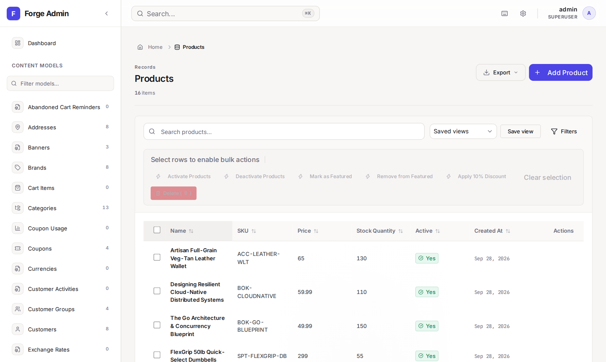Sort by Price column
This screenshot has height=362, width=606.
(x=308, y=231)
